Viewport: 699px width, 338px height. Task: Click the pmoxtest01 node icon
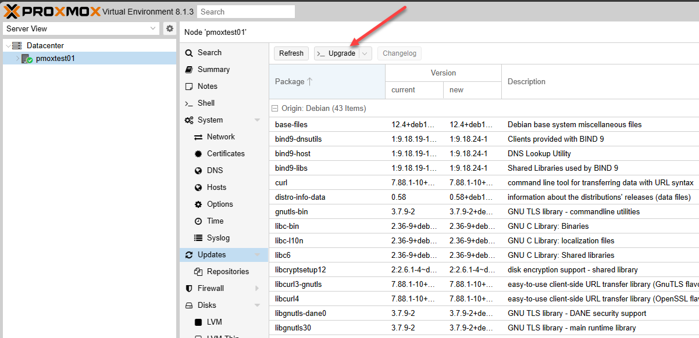pos(27,59)
